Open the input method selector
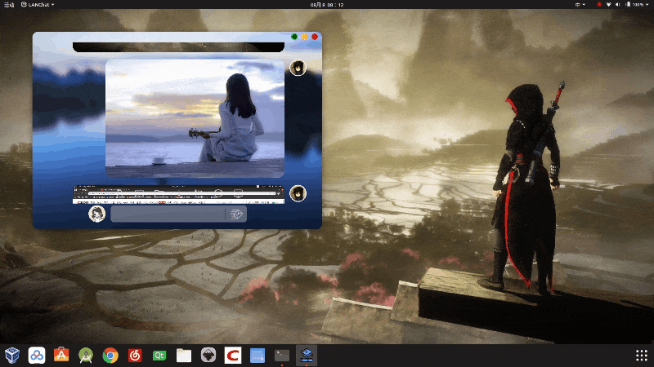Viewport: 654px width, 367px height. click(580, 5)
